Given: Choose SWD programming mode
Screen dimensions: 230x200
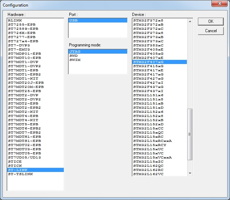Looking at the screenshot, I should 98,56.
